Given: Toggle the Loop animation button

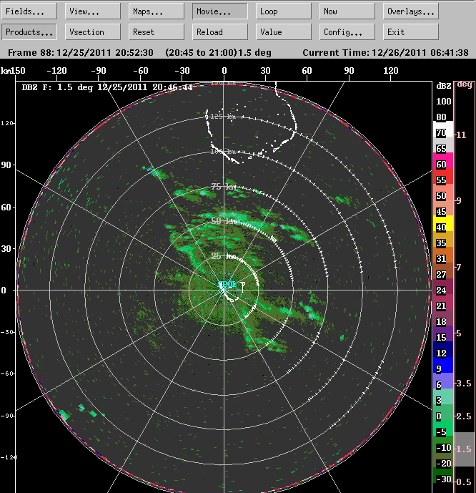Looking at the screenshot, I should (x=284, y=11).
